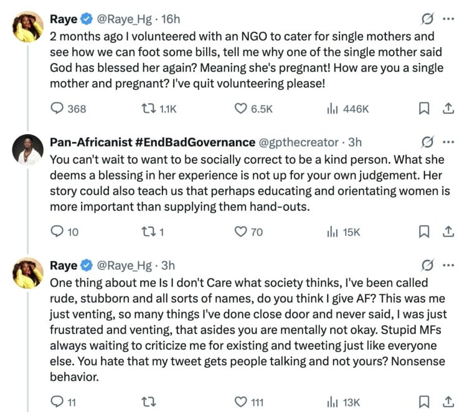Screen dimensions: 467x412
Task: Retweet Raye's single mothers tweet
Action: [x=149, y=108]
